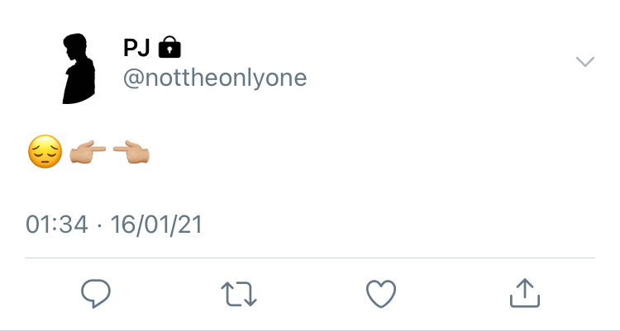620x331 pixels.
Task: Click the left-pointing hand emoji
Action: 131,151
